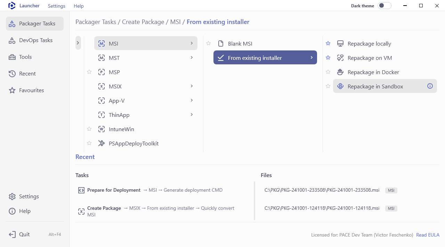Open DevOps Tasks in the sidebar
Screen dimensions: 445x247
coord(35,40)
